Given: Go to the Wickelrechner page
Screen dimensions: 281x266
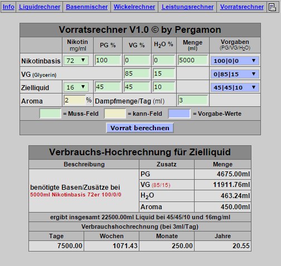Looking at the screenshot, I should tap(134, 7).
